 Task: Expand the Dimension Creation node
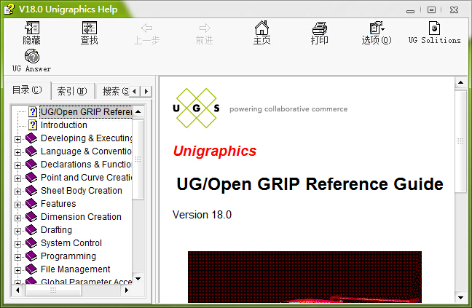point(17,218)
